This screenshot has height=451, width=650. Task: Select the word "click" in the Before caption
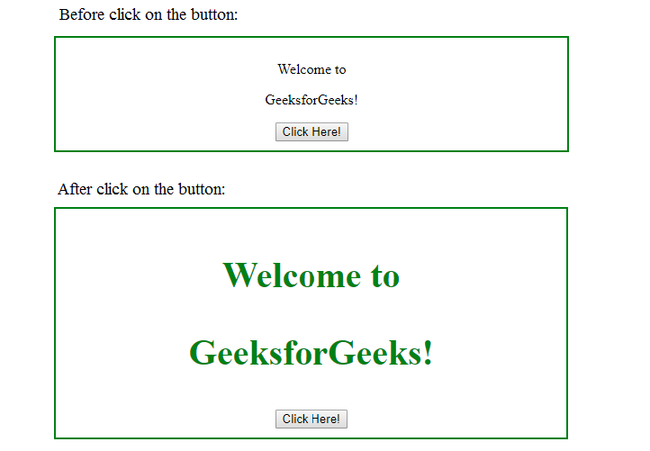pos(125,14)
